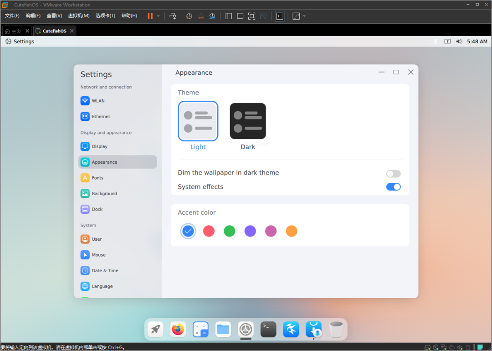492x351 pixels.
Task: Open the Trash icon in the dock
Action: tap(336, 329)
